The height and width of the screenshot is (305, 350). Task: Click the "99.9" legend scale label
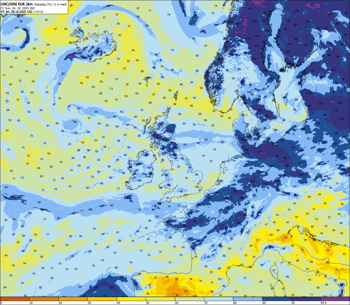click(x=323, y=303)
